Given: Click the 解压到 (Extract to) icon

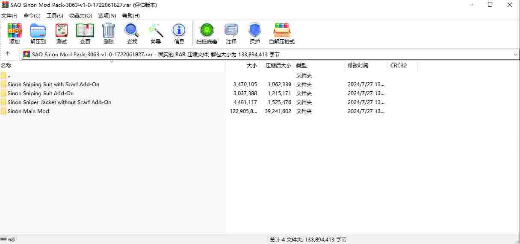Looking at the screenshot, I should 38,30.
